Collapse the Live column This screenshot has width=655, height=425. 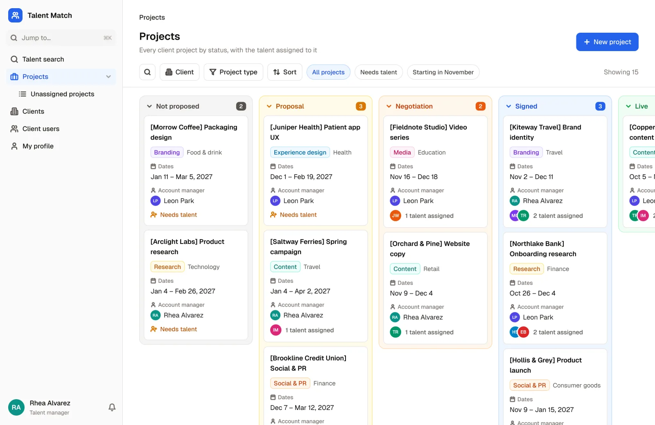(x=628, y=106)
